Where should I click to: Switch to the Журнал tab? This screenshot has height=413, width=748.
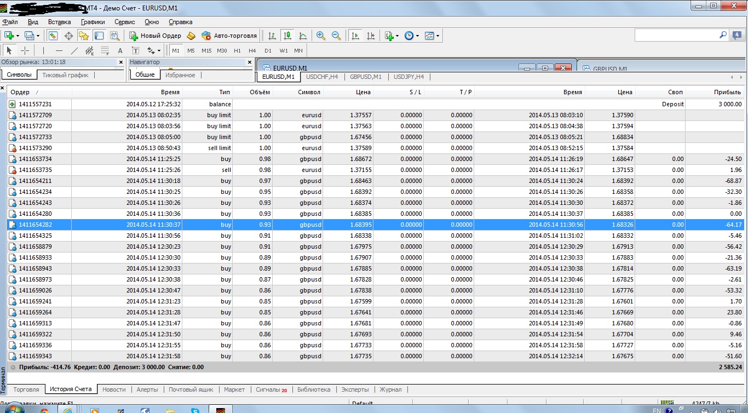pyautogui.click(x=390, y=389)
